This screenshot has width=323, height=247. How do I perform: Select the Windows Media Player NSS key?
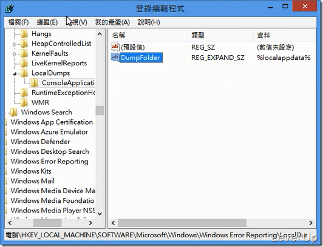click(53, 210)
